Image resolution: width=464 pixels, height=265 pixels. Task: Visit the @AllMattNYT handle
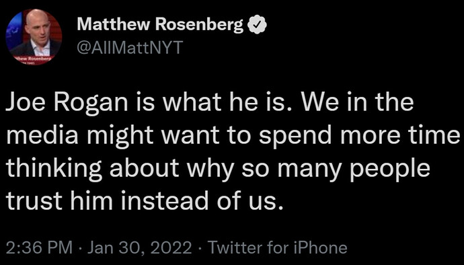pos(130,48)
